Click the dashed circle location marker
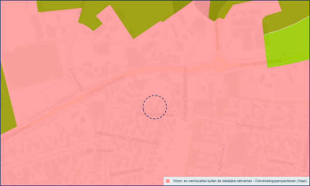Image resolution: width=310 pixels, height=186 pixels. tap(155, 107)
